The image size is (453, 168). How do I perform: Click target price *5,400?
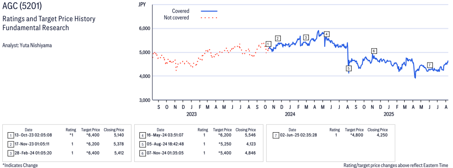pyautogui.click(x=224, y=153)
